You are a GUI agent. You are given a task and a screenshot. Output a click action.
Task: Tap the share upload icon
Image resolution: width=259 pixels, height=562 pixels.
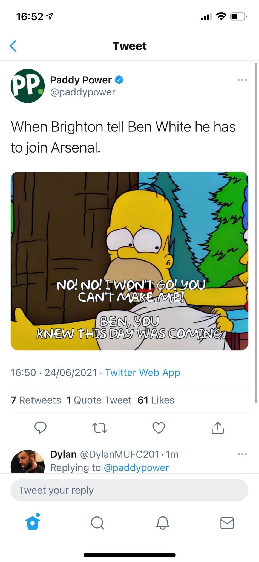click(x=218, y=427)
